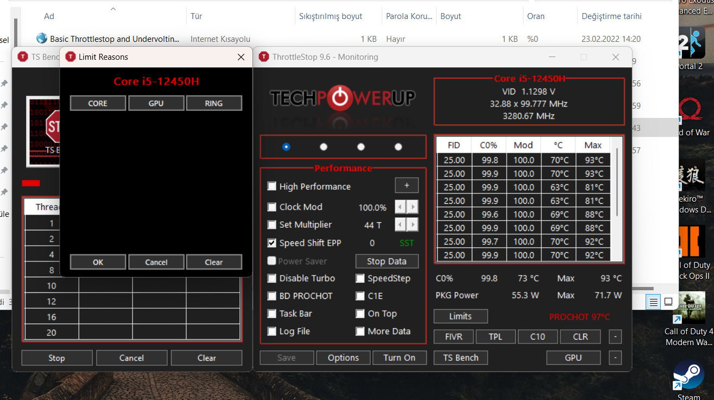Click the TS Bench button
Viewport: 714px width, 400px height.
point(460,358)
